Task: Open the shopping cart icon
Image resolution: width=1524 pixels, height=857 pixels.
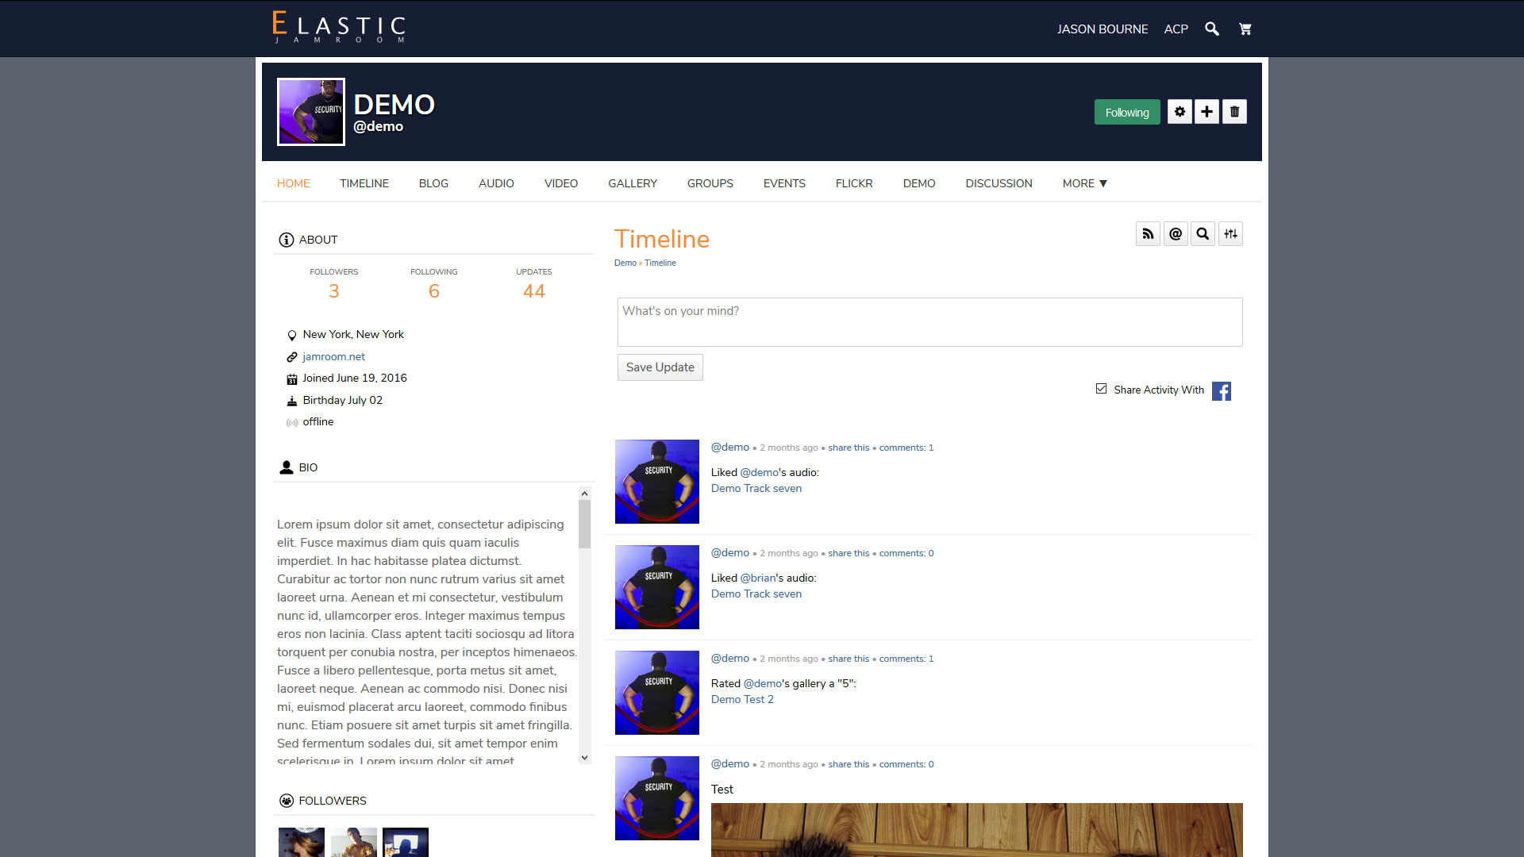Action: (x=1245, y=29)
